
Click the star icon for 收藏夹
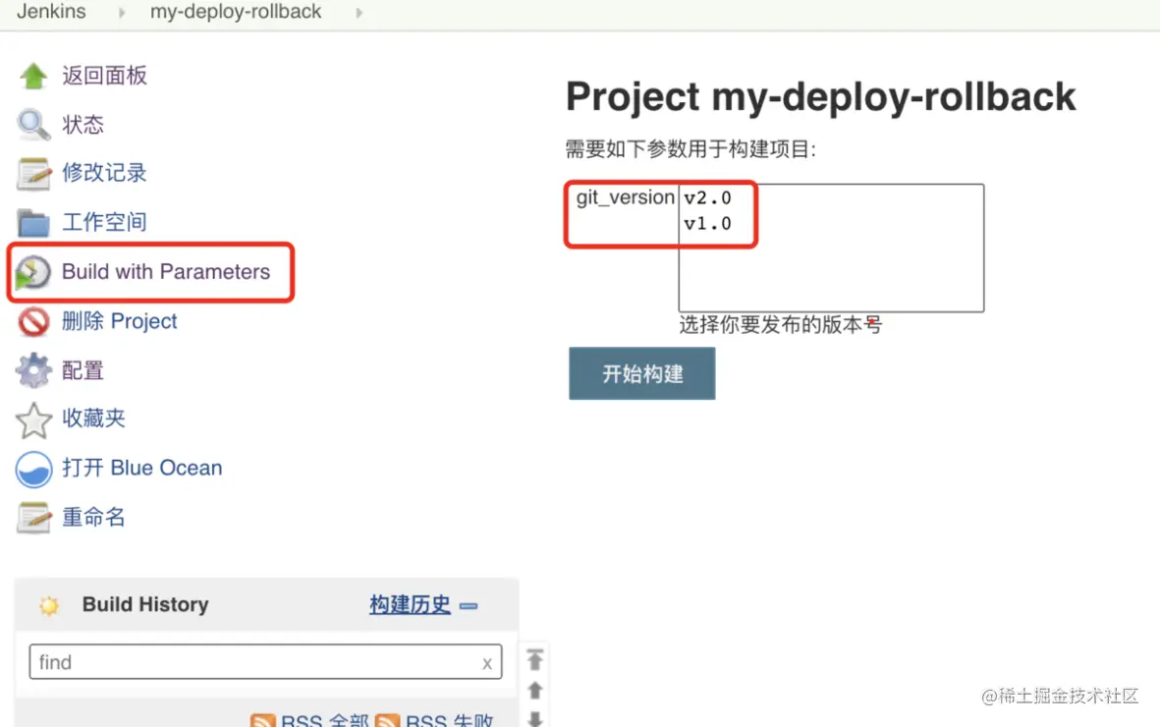click(33, 419)
